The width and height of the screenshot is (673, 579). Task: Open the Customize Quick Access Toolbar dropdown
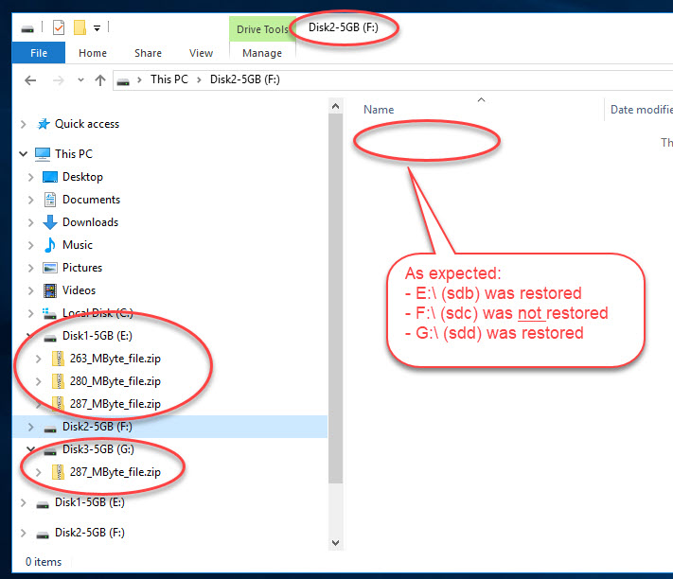pos(97,27)
